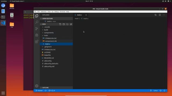Open the Makefile file

pos(56,55)
